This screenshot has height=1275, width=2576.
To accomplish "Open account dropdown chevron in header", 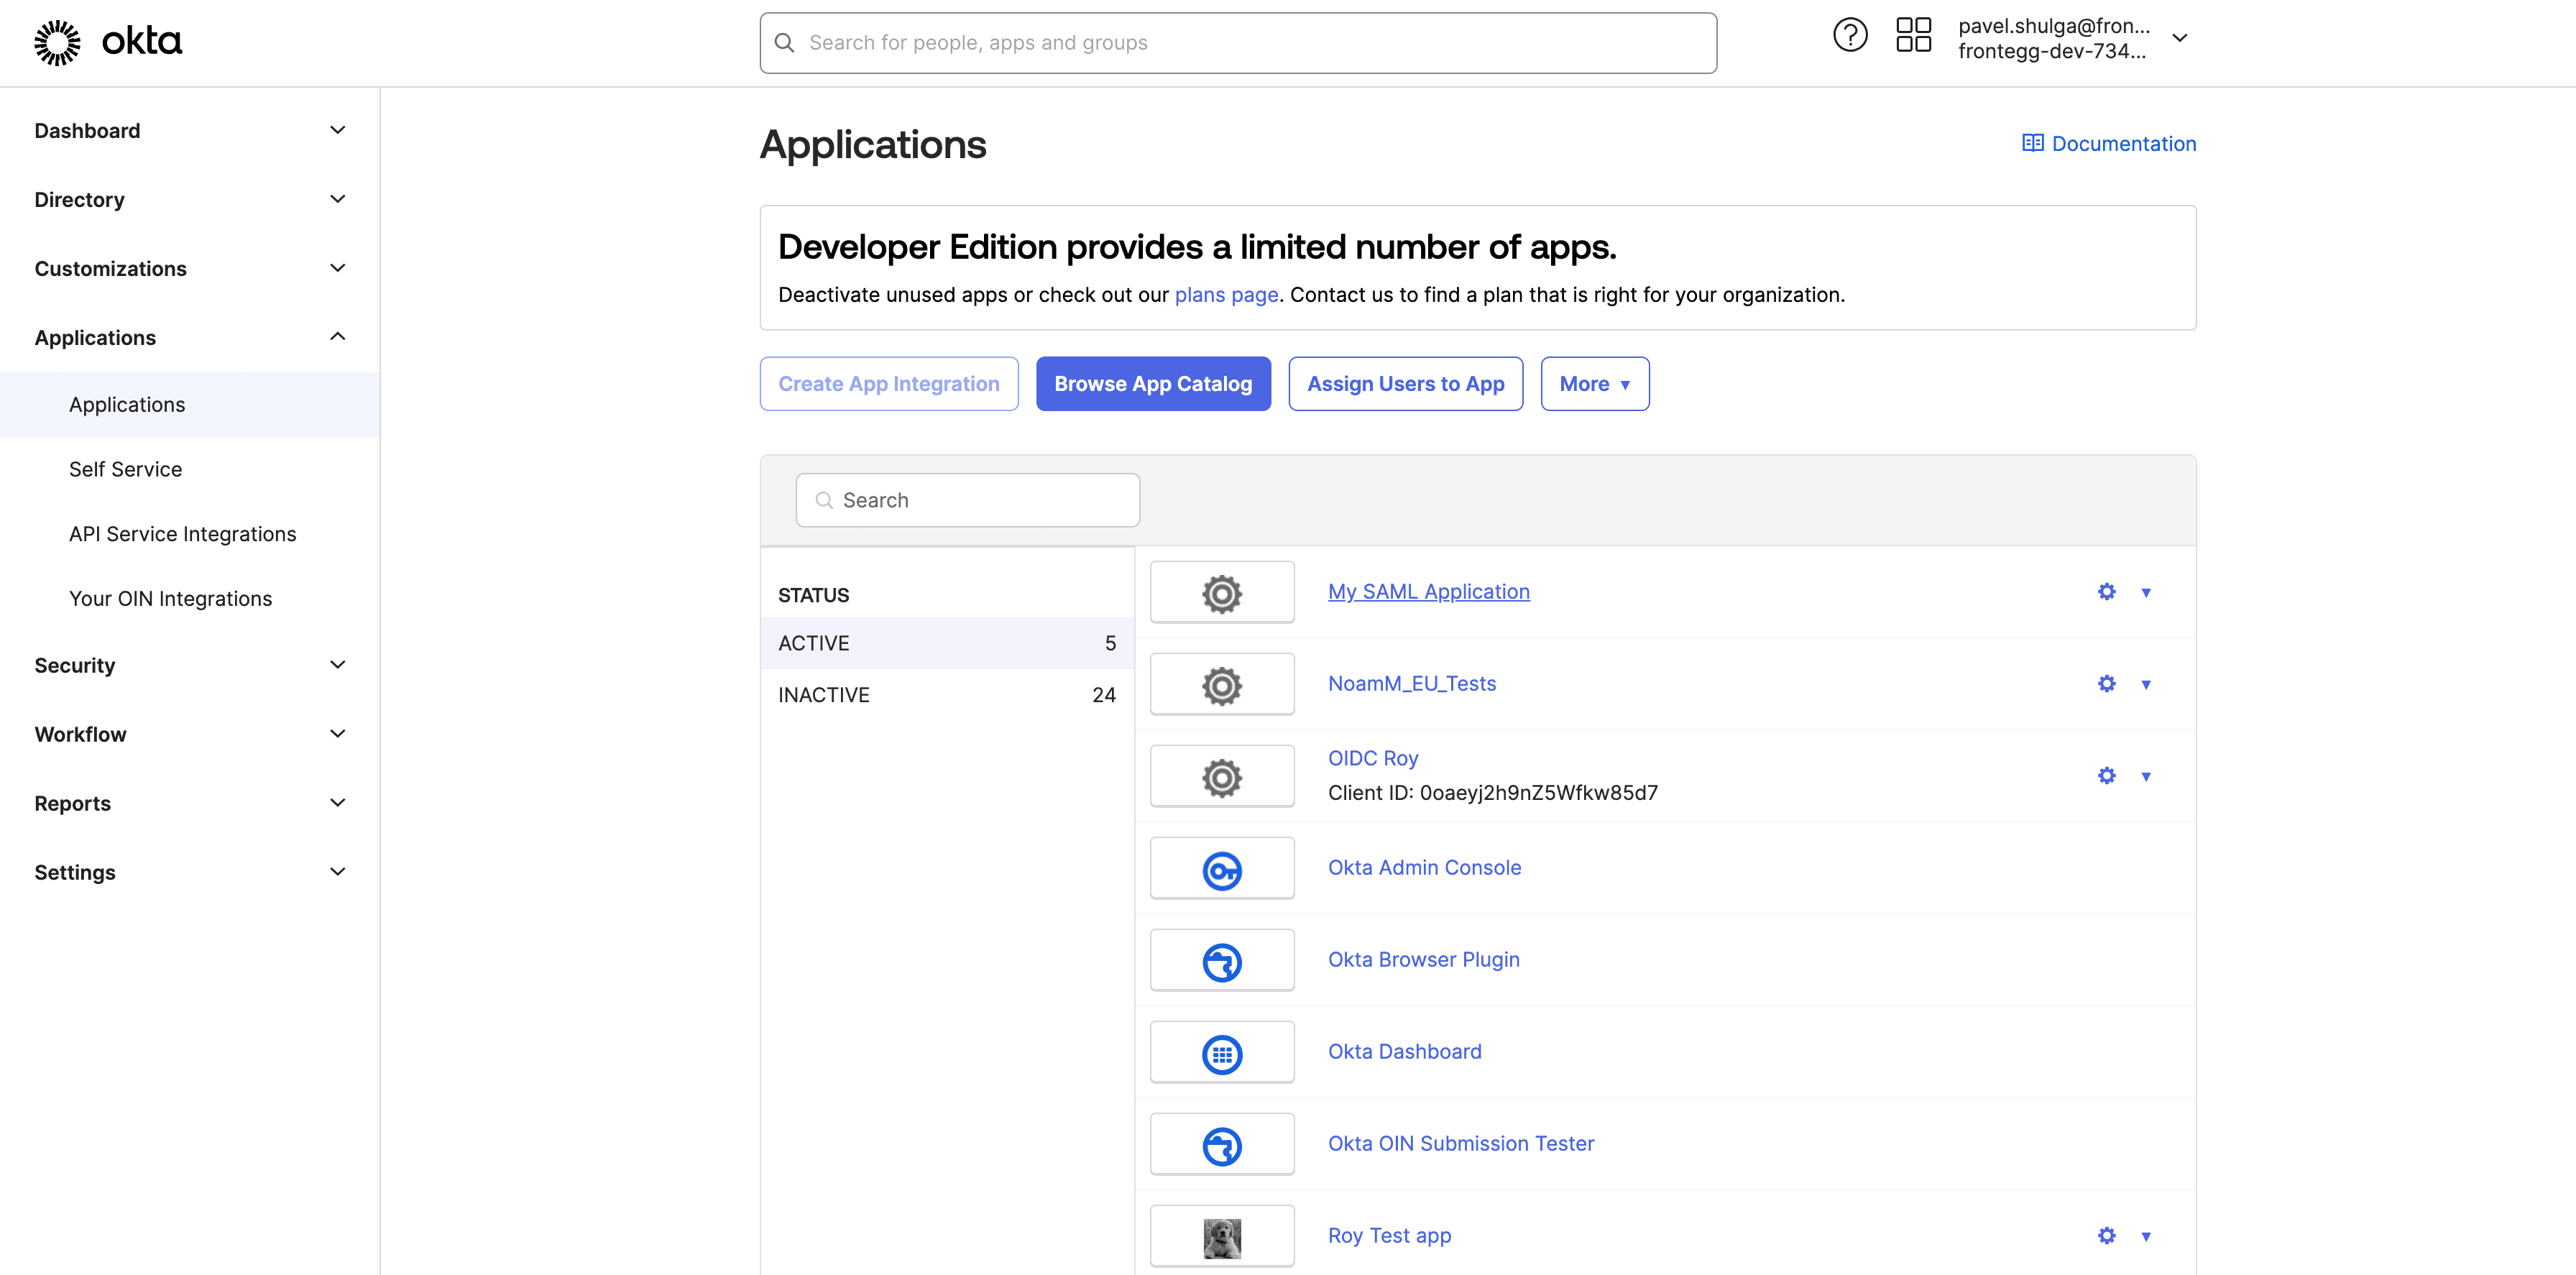I will coord(2180,38).
